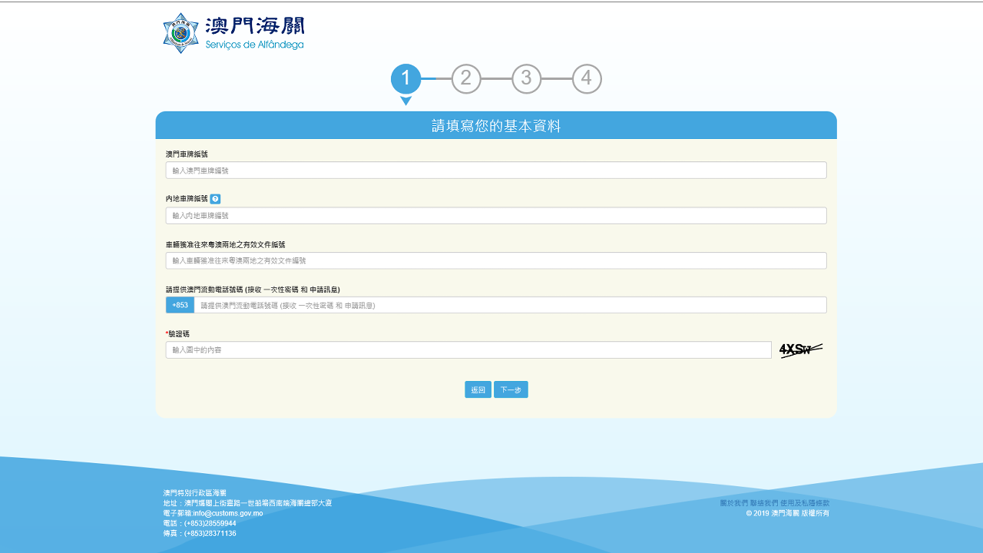Click the step 2 circle indicator

coord(466,79)
